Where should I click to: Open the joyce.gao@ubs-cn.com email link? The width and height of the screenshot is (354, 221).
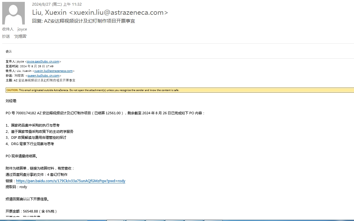(x=43, y=62)
